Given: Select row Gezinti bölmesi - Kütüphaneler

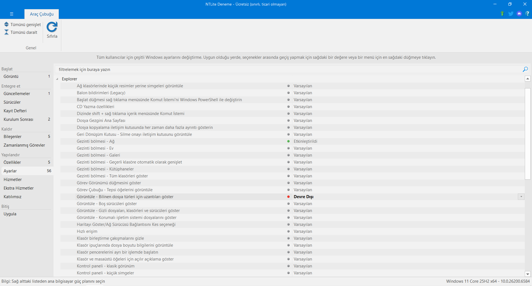Looking at the screenshot, I should (292, 169).
